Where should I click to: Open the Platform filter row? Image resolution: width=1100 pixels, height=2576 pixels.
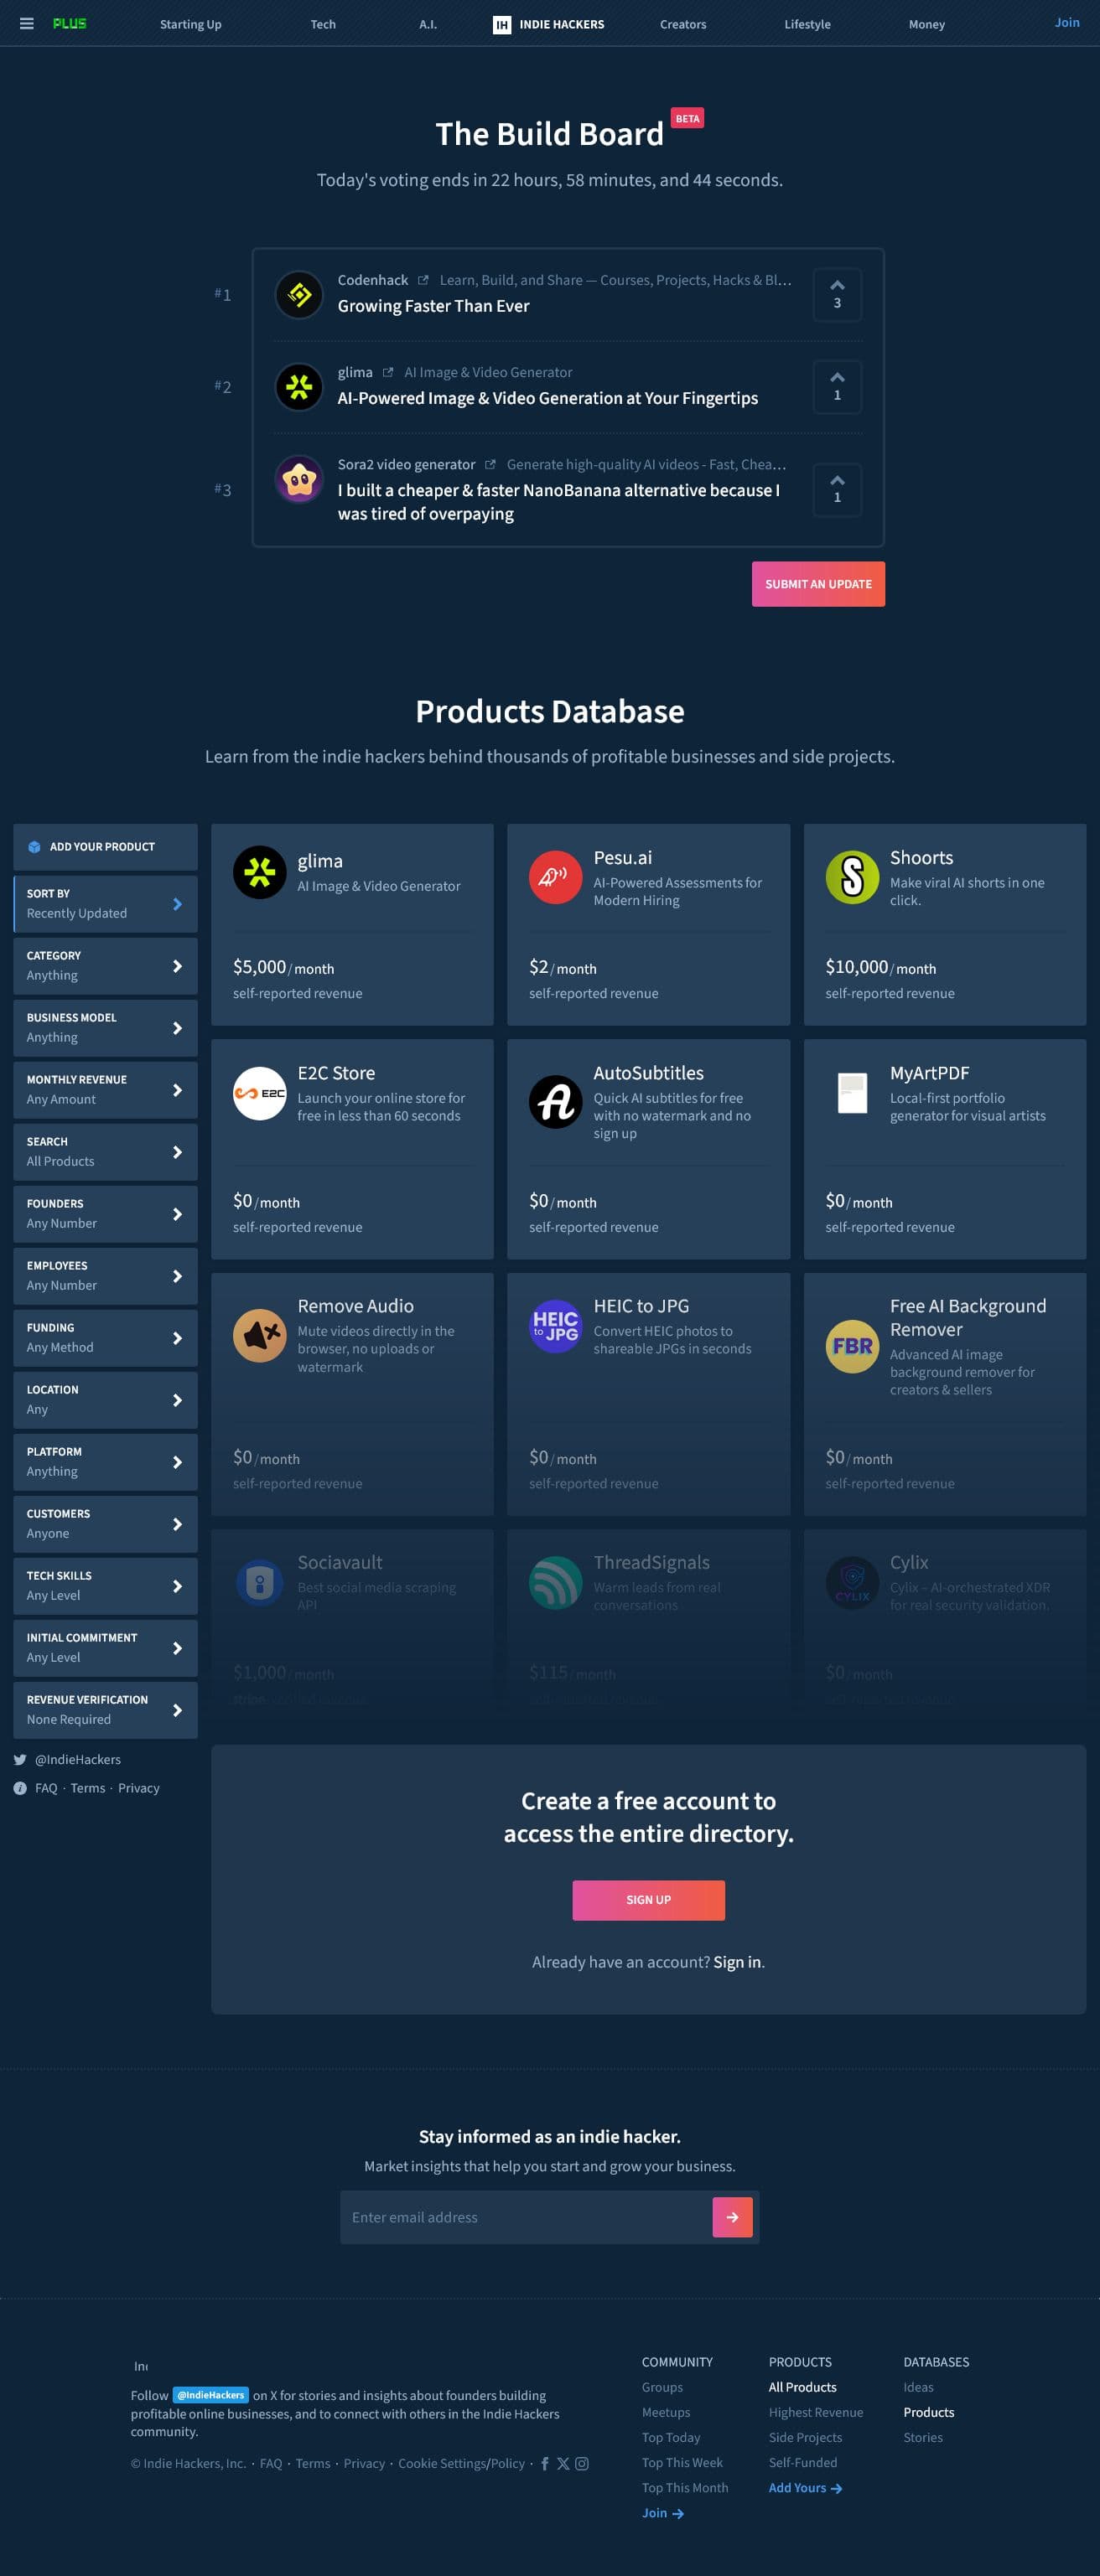tap(105, 1462)
